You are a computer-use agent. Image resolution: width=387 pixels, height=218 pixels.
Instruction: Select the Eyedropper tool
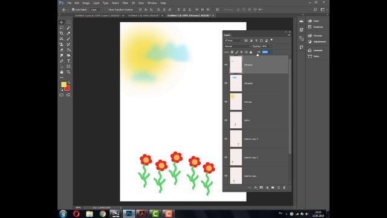coord(68,33)
